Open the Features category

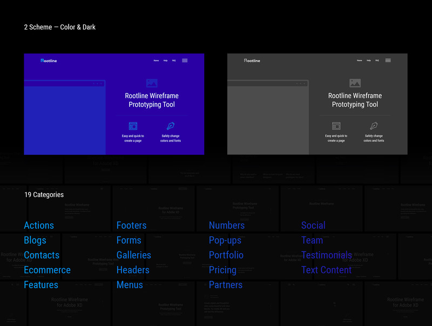41,285
